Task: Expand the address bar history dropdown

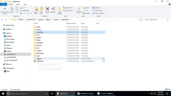Action: coord(139,19)
